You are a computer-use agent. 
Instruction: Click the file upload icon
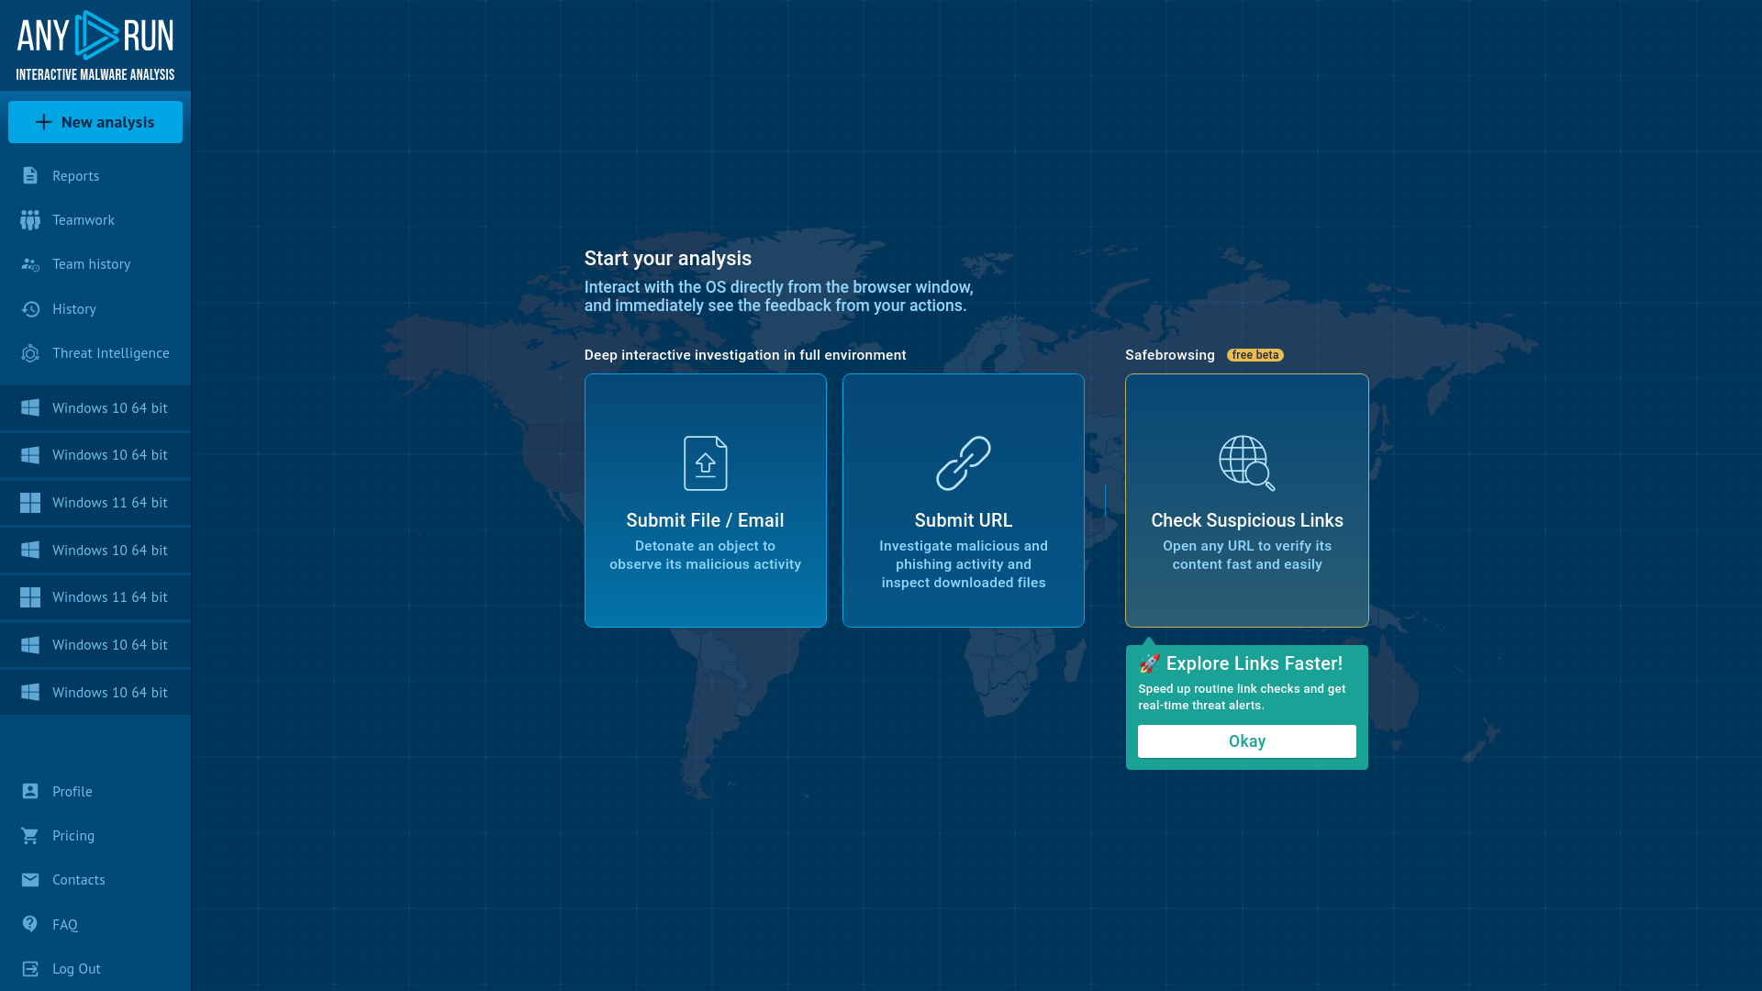click(705, 463)
